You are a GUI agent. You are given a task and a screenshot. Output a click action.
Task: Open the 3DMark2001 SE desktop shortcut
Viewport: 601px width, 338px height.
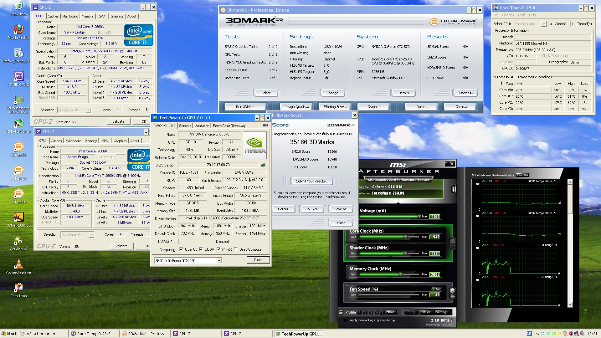[18, 217]
